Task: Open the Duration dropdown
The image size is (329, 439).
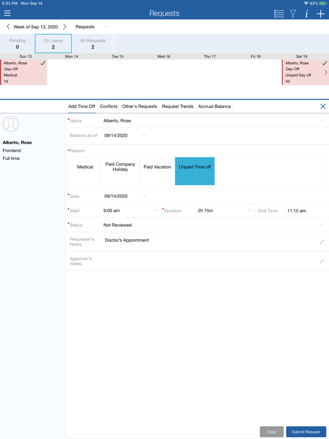Action: pos(250,211)
